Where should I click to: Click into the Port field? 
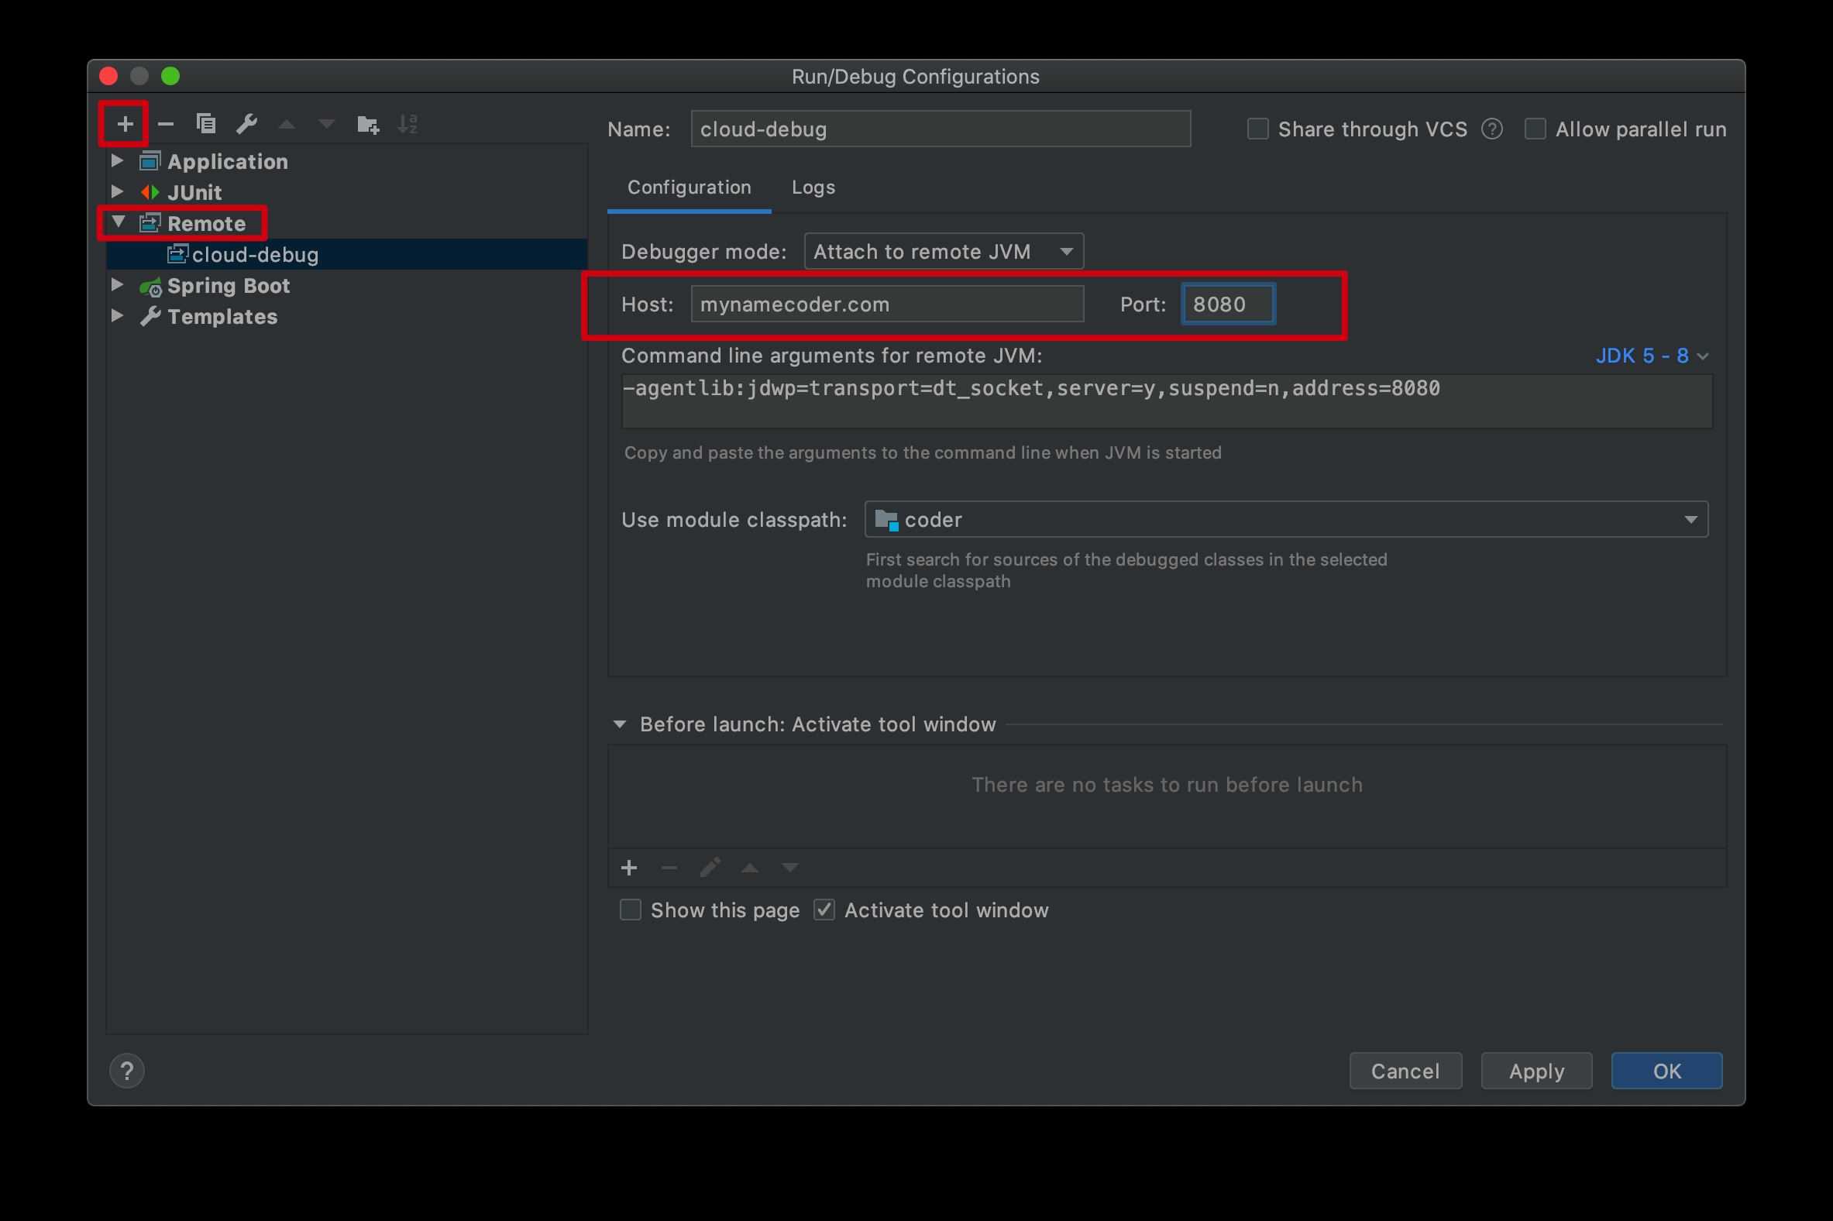1228,304
